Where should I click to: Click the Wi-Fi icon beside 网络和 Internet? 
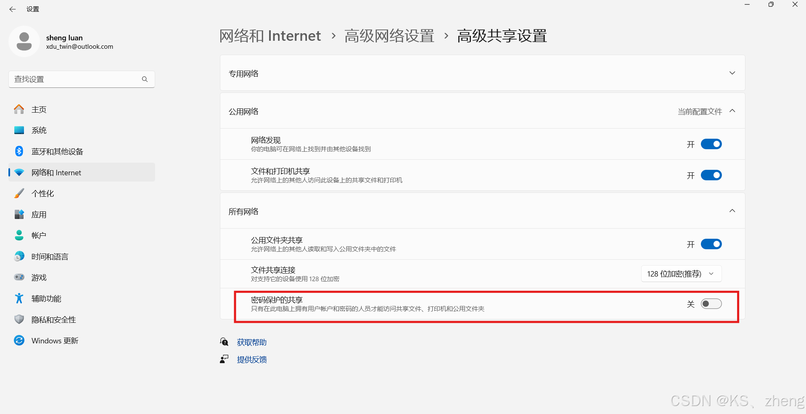[19, 172]
